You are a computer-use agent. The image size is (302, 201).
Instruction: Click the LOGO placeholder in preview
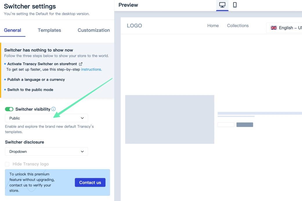coord(134,26)
